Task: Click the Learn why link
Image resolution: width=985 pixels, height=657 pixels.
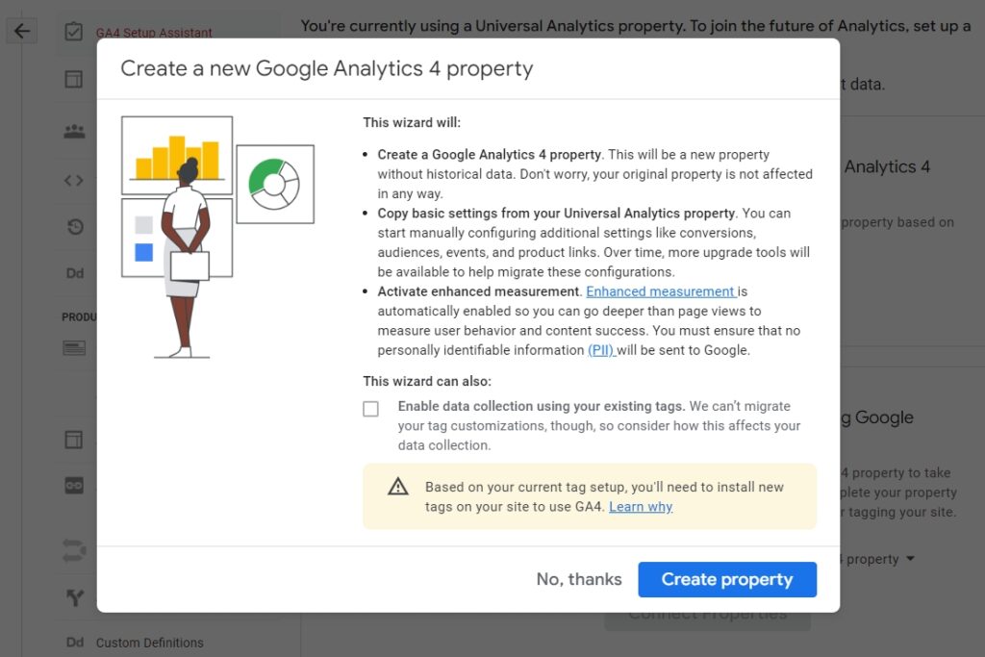Action: coord(641,507)
